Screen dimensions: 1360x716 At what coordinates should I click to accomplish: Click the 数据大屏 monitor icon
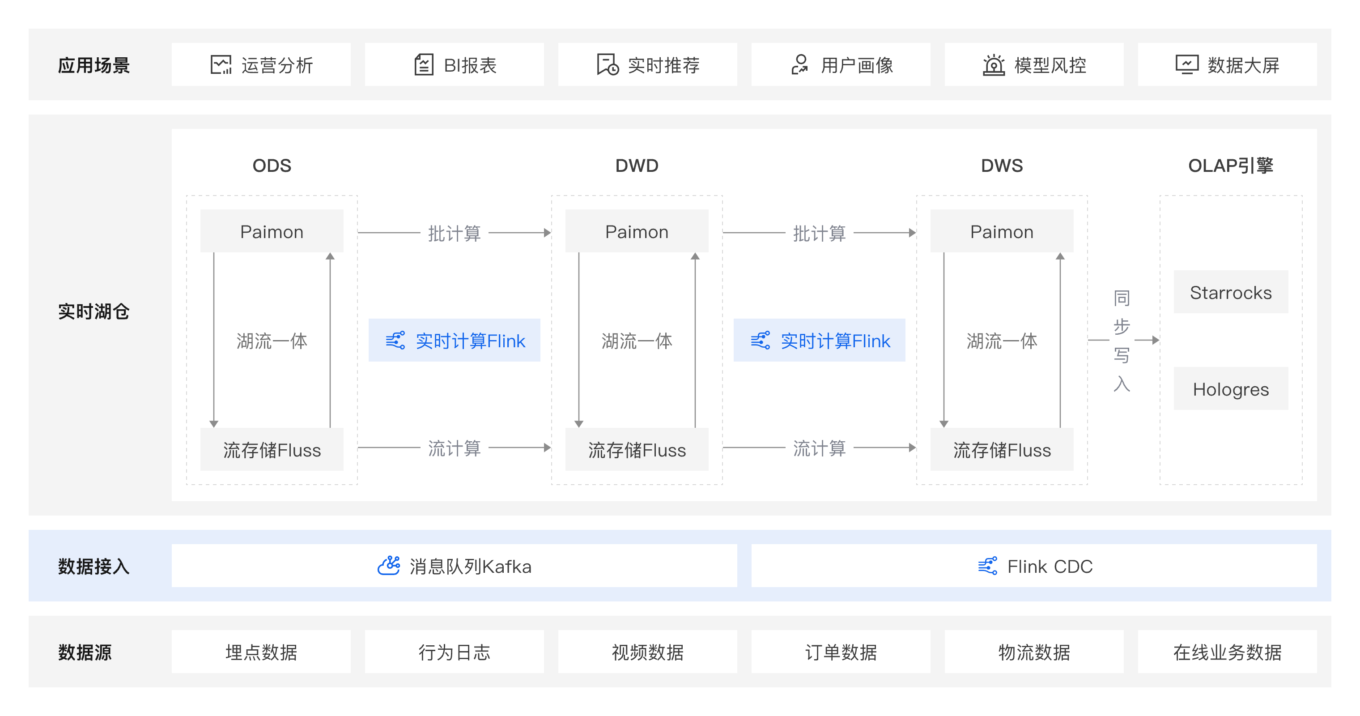click(1187, 65)
